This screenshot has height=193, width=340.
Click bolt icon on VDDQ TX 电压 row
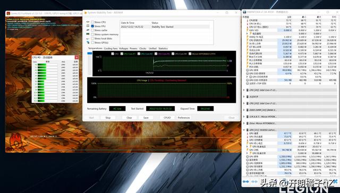pyautogui.click(x=248, y=37)
